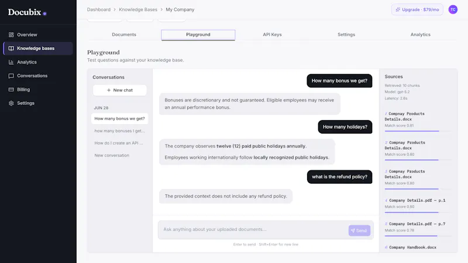Viewport: 468px width, 263px height.
Task: Click the refund policy not included answer
Action: [x=226, y=196]
